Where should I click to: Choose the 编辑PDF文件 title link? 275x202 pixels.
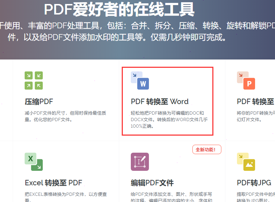(152, 183)
